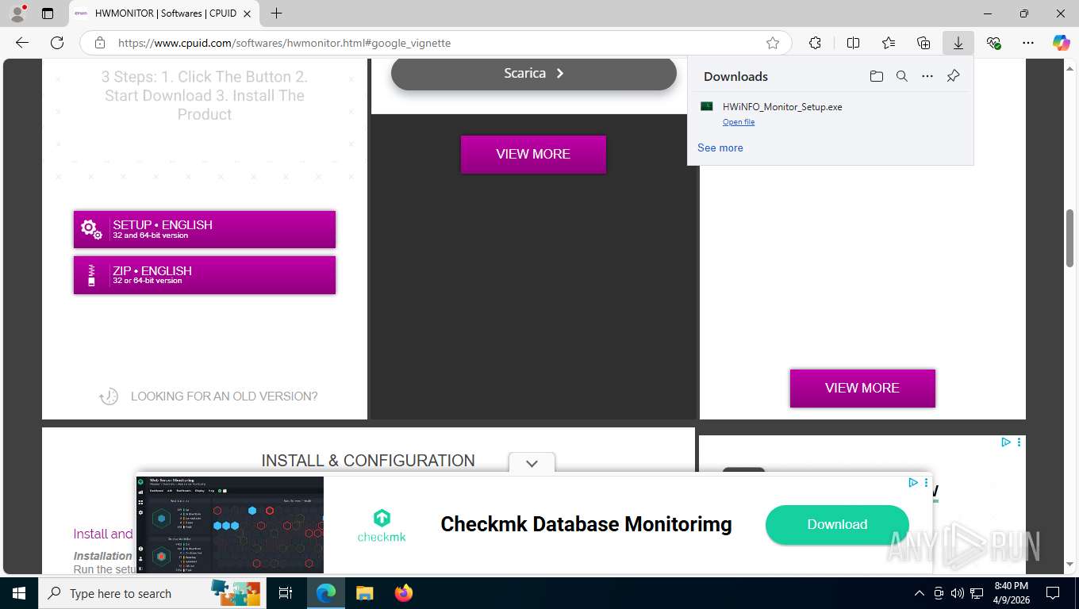
Task: Open notification center icon
Action: pos(1053,593)
